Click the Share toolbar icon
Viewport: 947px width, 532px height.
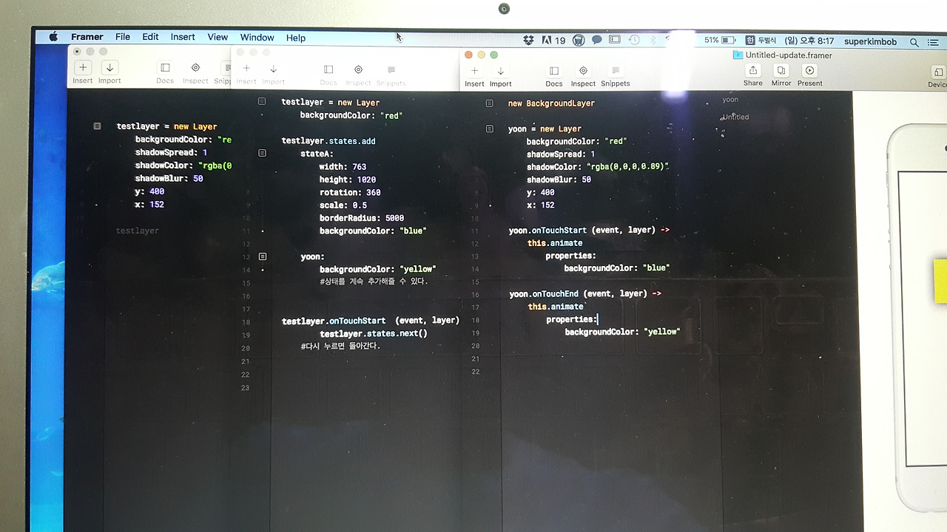pos(753,74)
